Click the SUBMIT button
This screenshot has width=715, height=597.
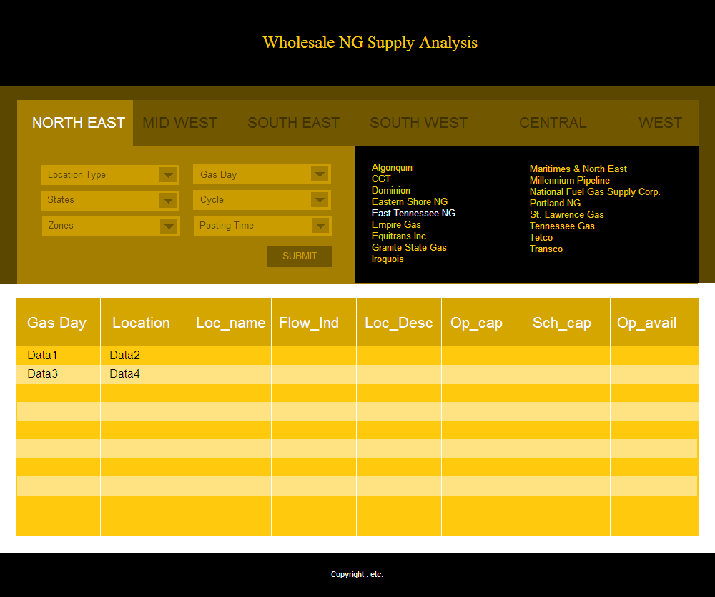(300, 256)
